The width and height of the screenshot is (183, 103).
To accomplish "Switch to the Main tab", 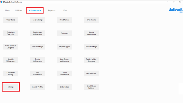I will 7,10.
